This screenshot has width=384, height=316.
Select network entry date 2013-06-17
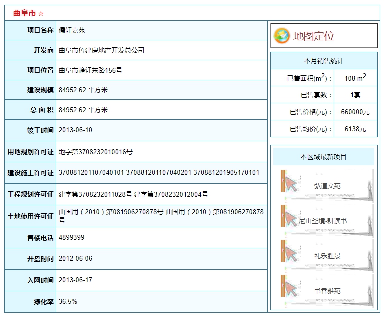75,280
